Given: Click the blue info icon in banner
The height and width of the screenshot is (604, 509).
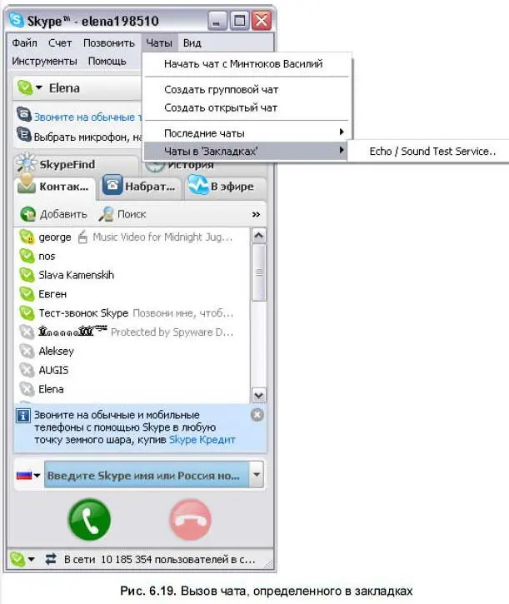Looking at the screenshot, I should coord(23,416).
